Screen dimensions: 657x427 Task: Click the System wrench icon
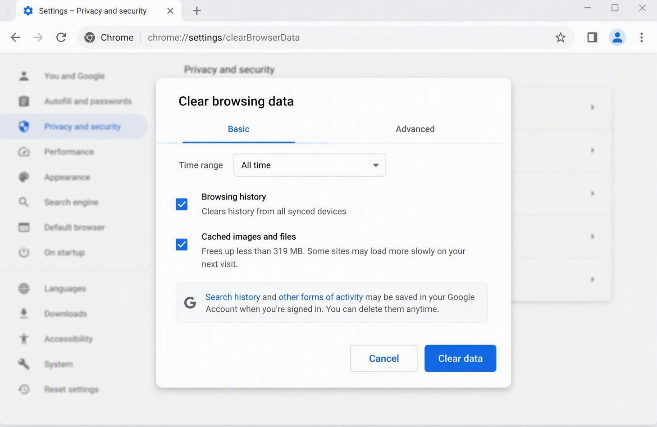[x=24, y=364]
